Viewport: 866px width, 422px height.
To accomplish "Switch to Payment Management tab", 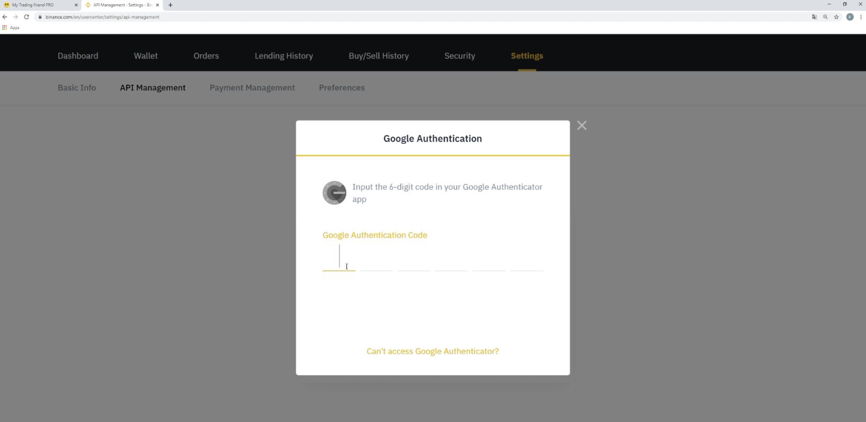I will (252, 88).
